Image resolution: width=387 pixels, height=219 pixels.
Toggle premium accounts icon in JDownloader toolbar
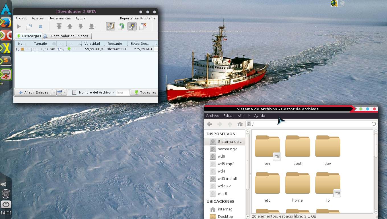click(132, 27)
